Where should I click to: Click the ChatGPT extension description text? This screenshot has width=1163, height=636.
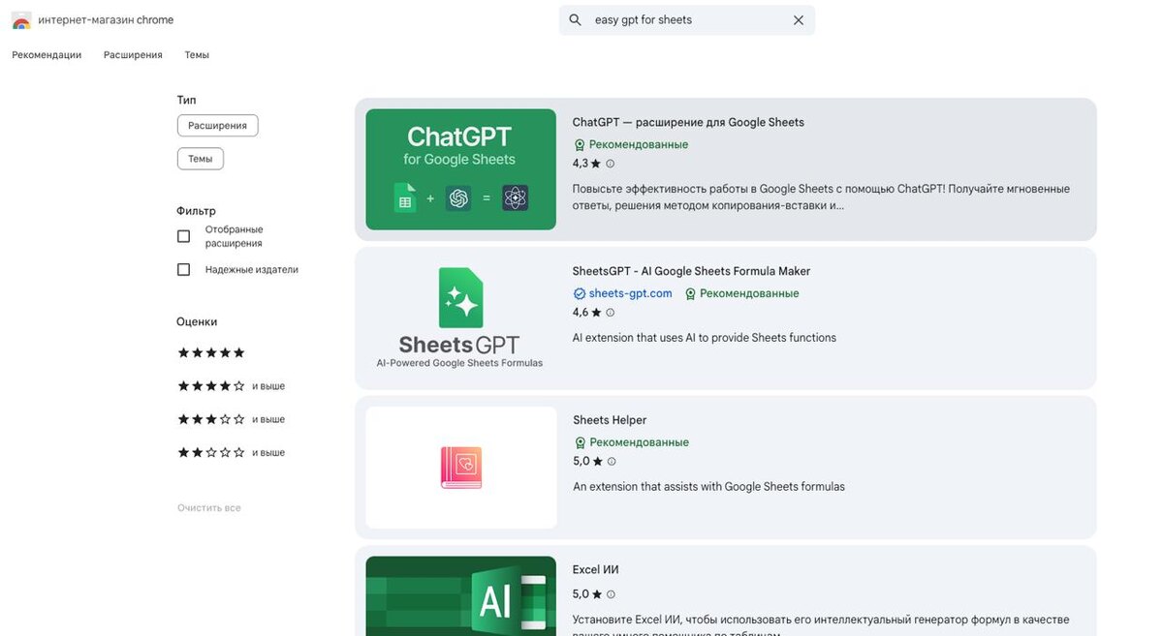coord(822,197)
